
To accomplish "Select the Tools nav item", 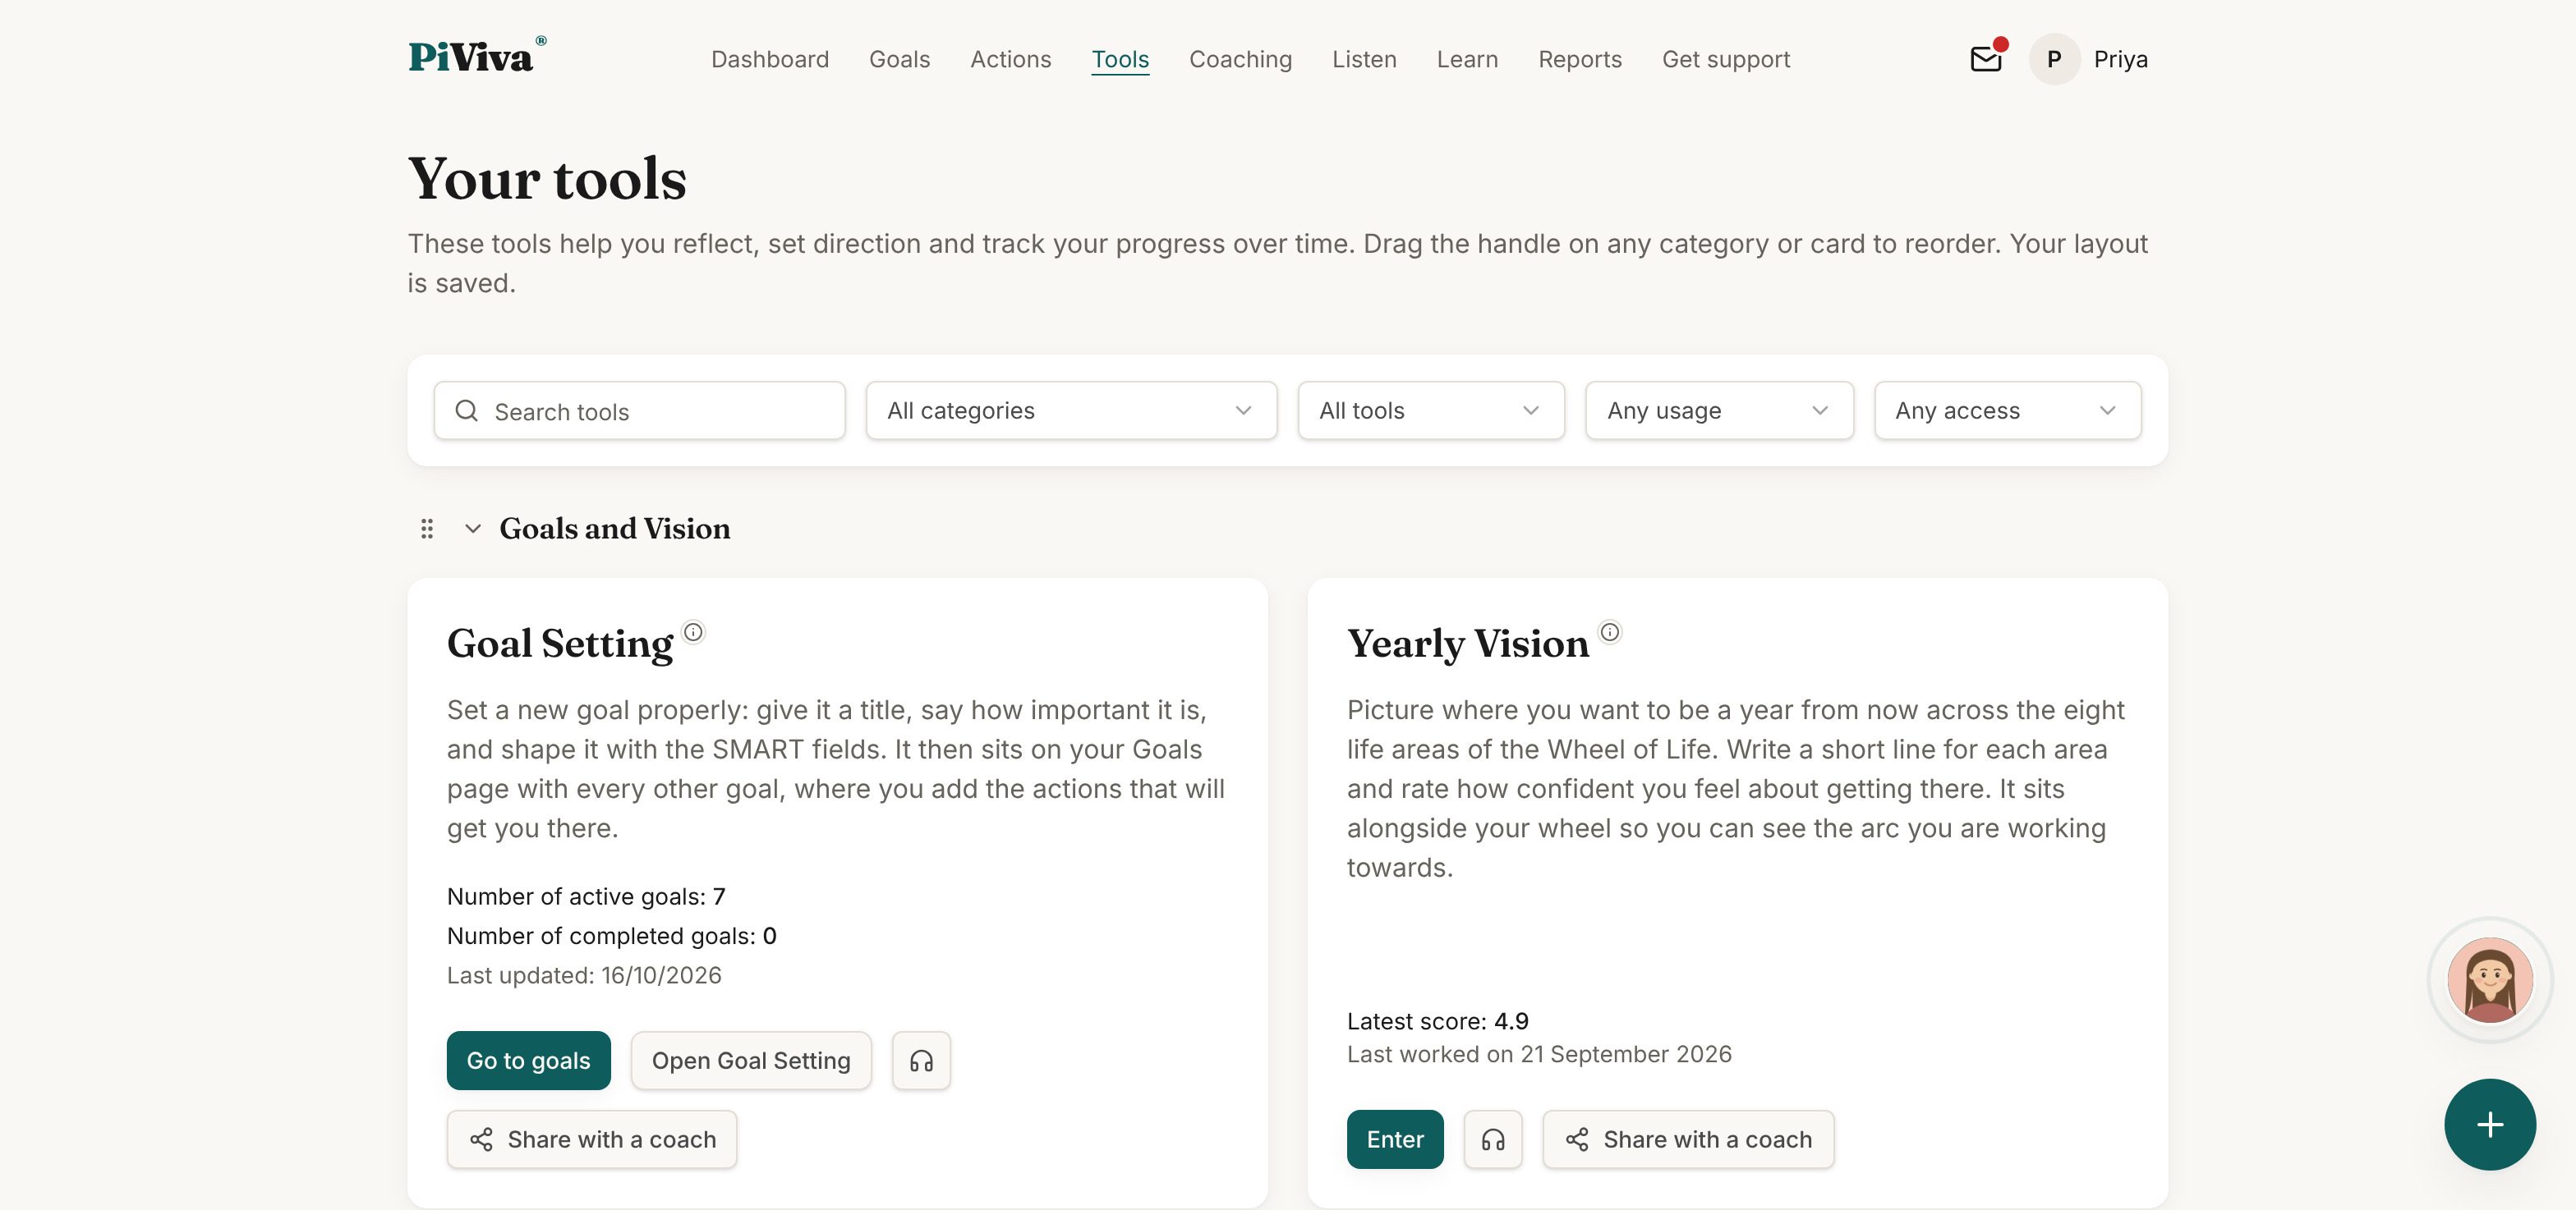I will pyautogui.click(x=1120, y=59).
